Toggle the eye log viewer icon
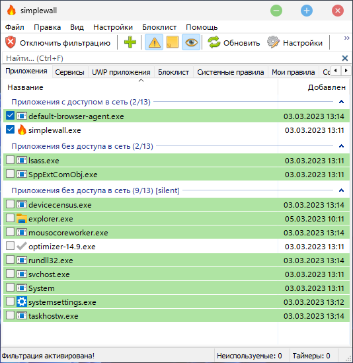 (x=191, y=42)
